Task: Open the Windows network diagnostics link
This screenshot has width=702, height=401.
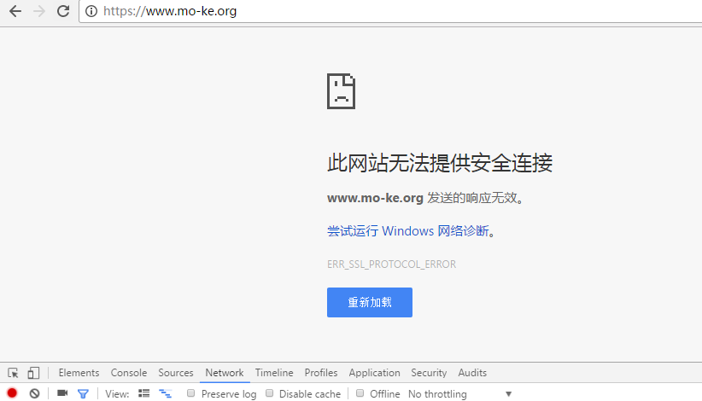Action: click(x=408, y=230)
